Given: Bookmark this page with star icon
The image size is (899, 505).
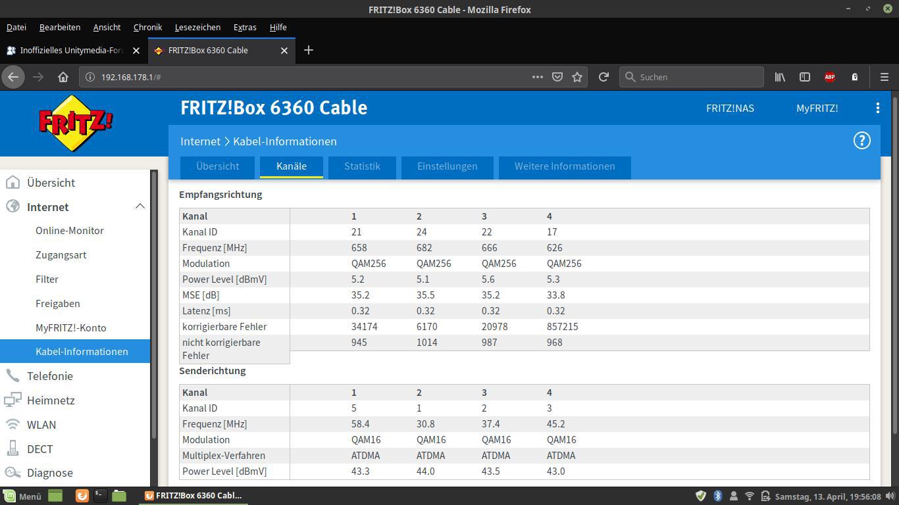Looking at the screenshot, I should (x=577, y=77).
